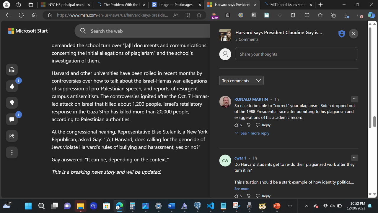Click the article thumbnail in comments header
This screenshot has height=213, width=378.
pos(225,35)
